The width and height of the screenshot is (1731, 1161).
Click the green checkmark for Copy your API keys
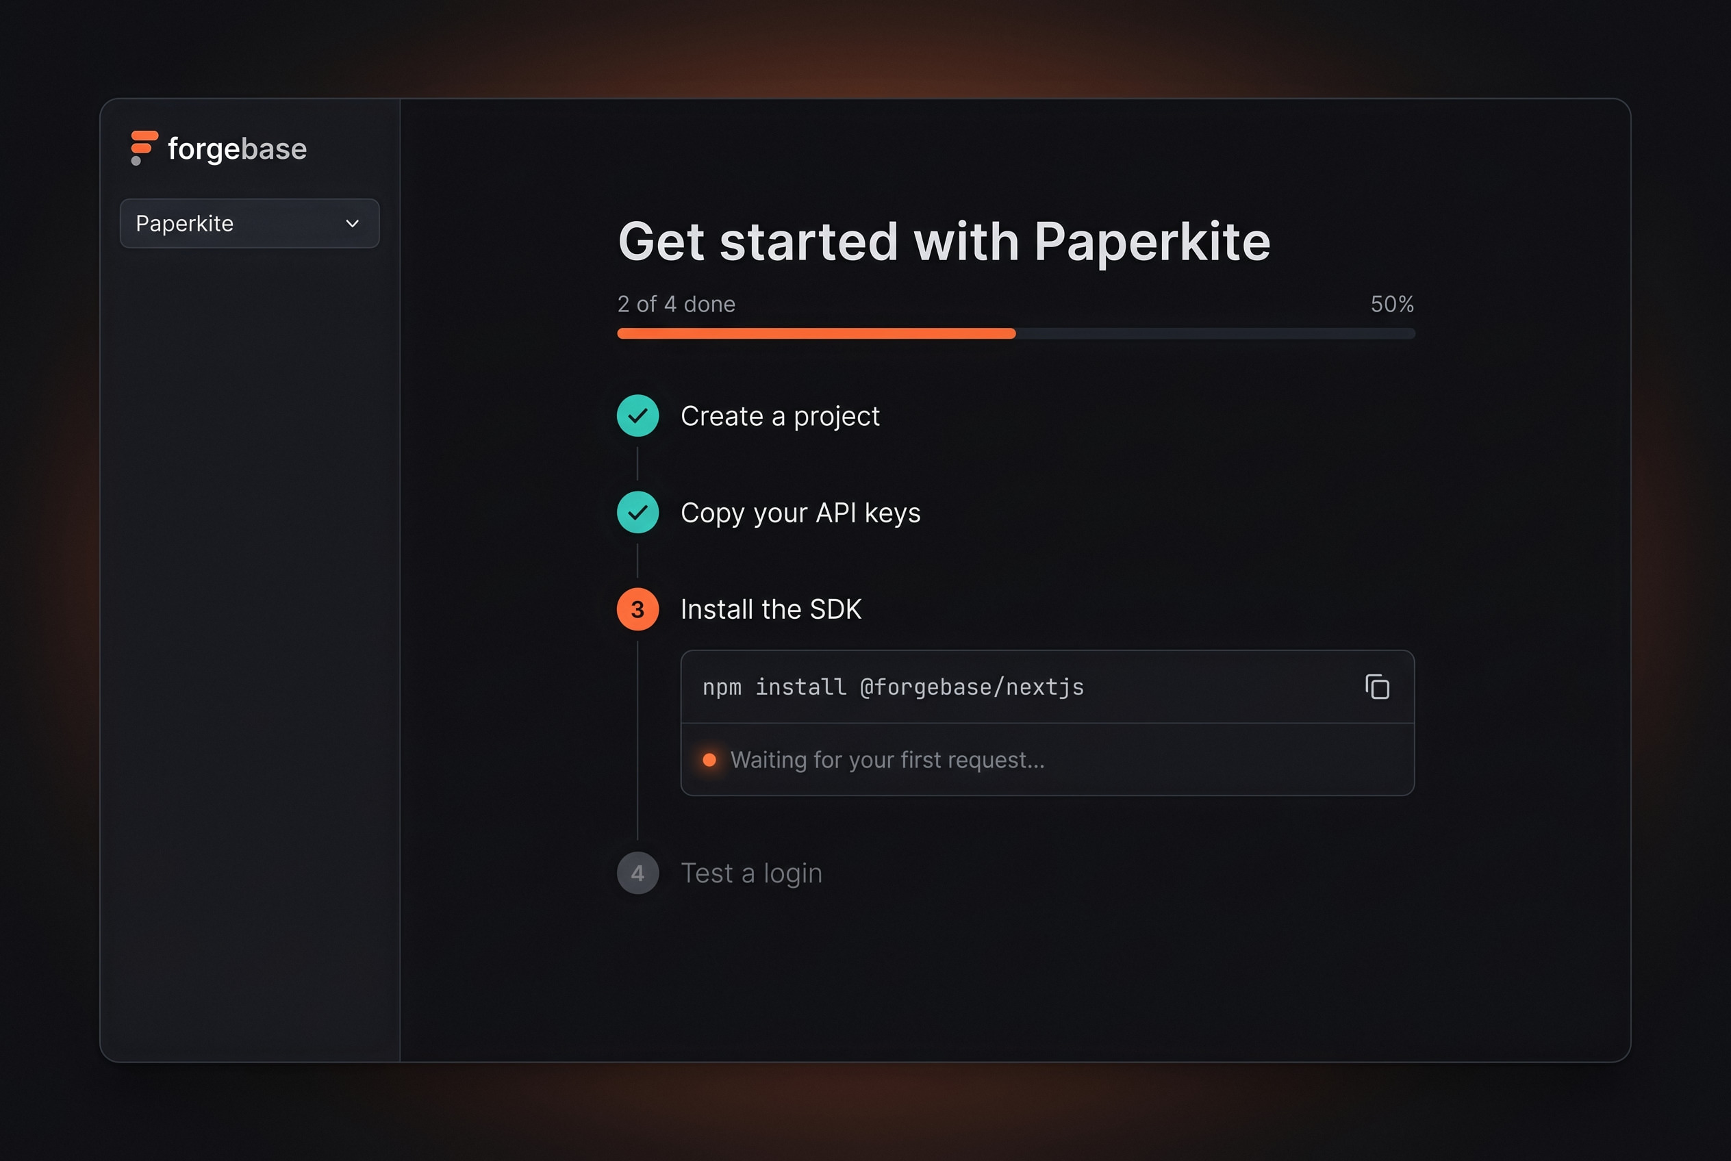click(637, 512)
